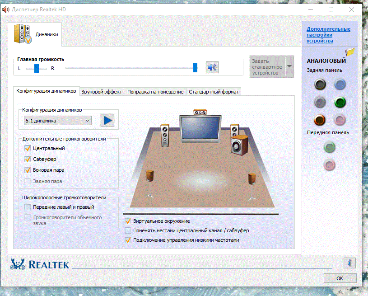Switch to Конфигурация динамиков tab

click(46, 91)
